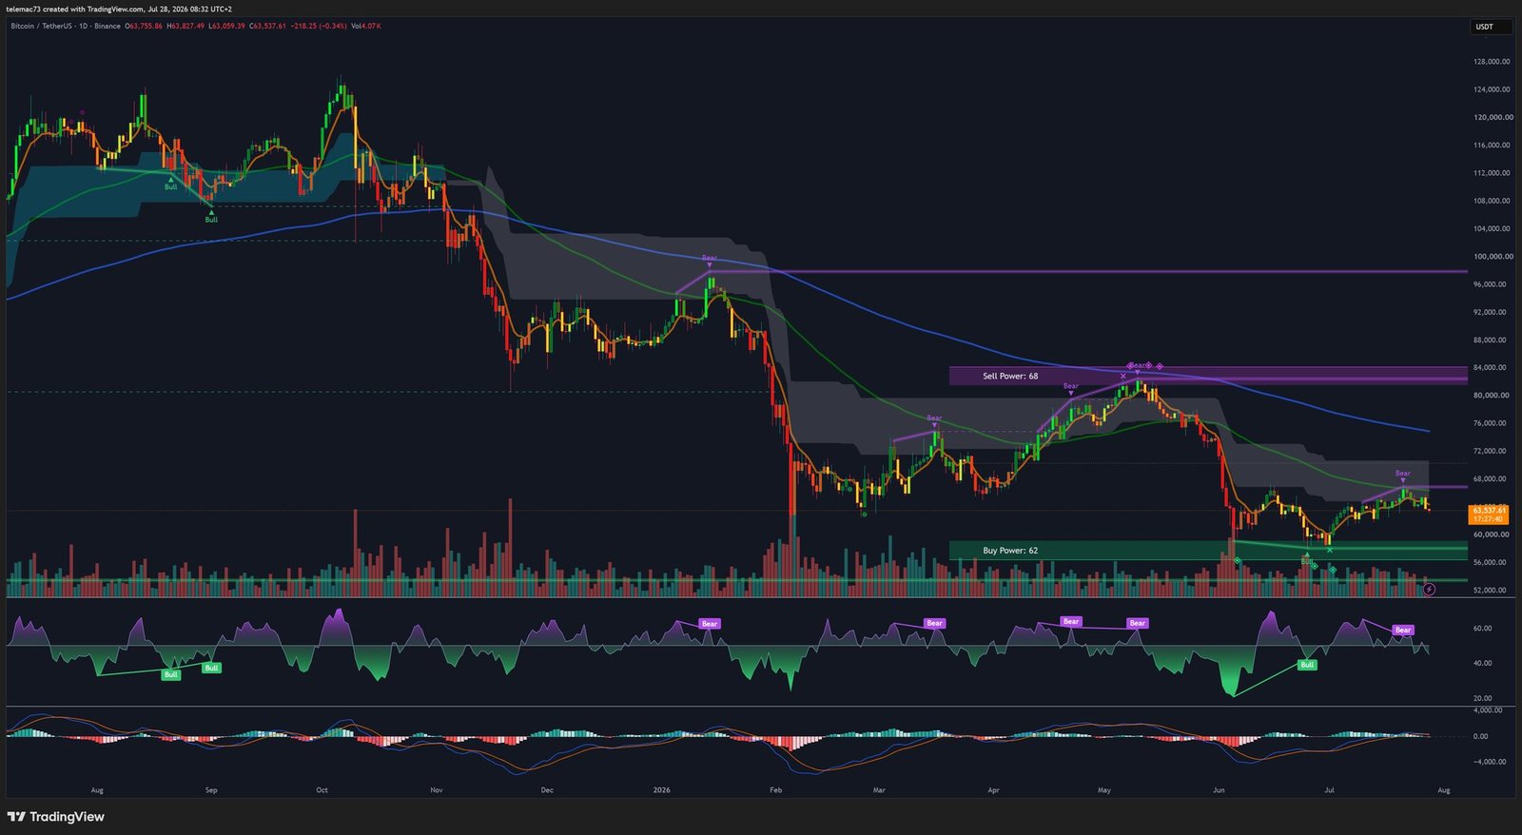Click the low value L63,059.39
Screen dimensions: 1522x835
pos(226,26)
